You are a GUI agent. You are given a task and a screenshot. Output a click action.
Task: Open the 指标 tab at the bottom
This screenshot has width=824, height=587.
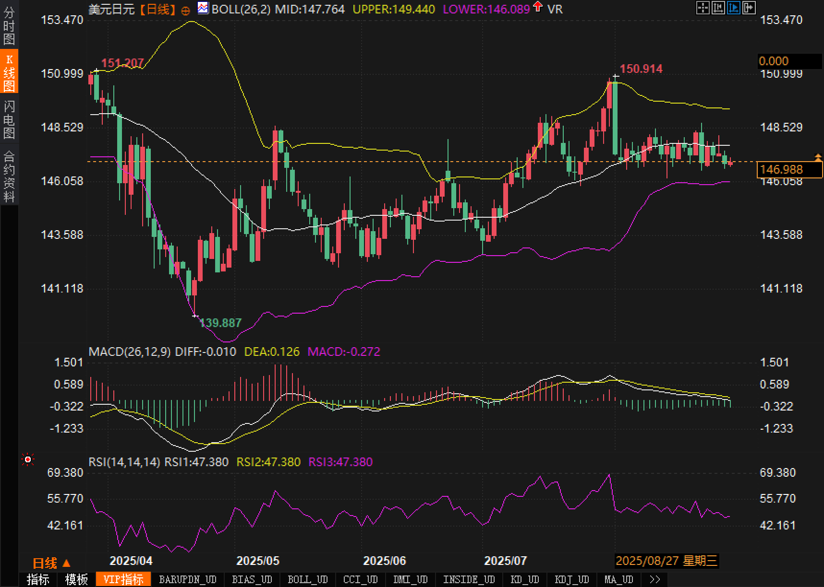(38, 579)
